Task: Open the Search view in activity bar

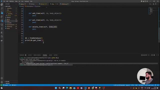Action: click(x=2, y=8)
